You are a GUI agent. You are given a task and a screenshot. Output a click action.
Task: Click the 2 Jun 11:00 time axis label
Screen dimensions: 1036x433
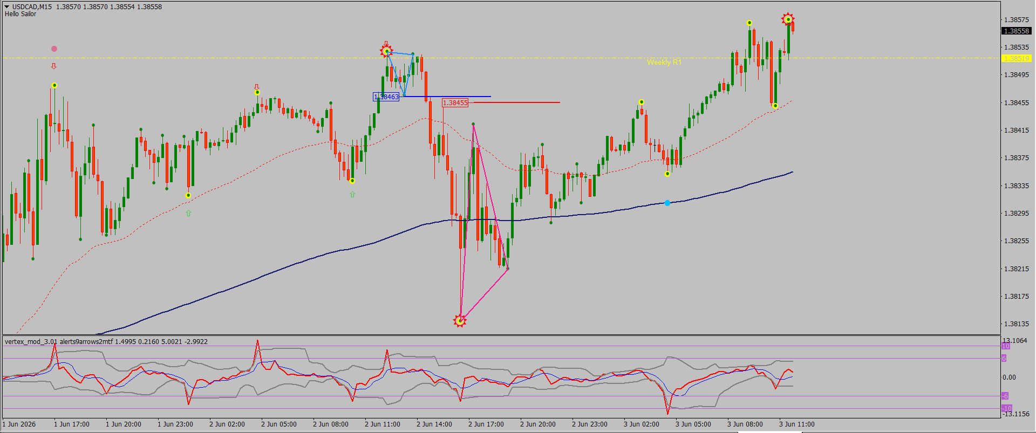[383, 424]
